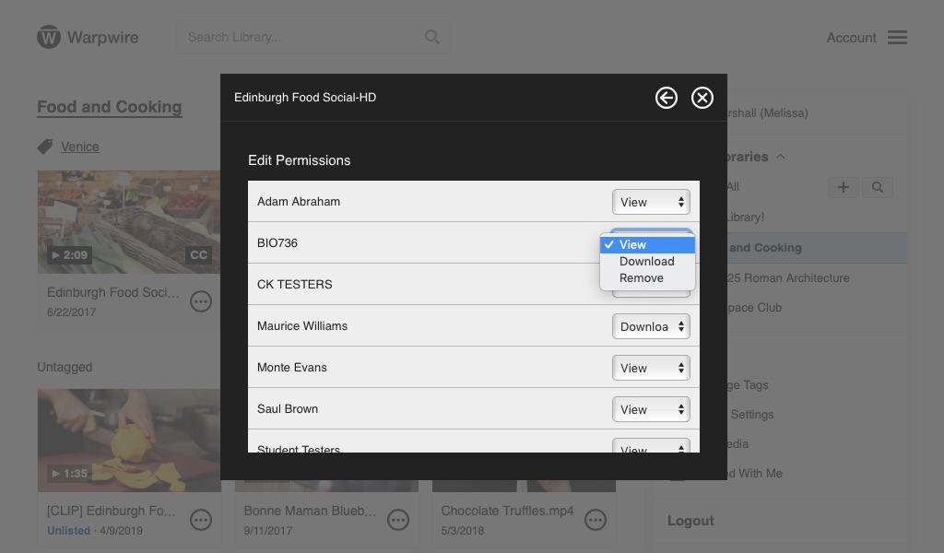Open the Settings sidebar item
This screenshot has height=553, width=944.
(x=751, y=415)
